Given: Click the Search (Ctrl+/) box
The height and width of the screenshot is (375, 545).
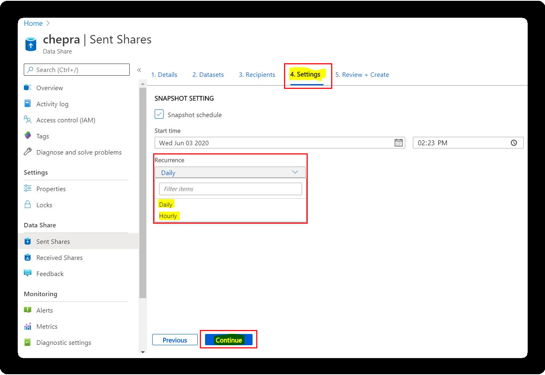Looking at the screenshot, I should (77, 70).
